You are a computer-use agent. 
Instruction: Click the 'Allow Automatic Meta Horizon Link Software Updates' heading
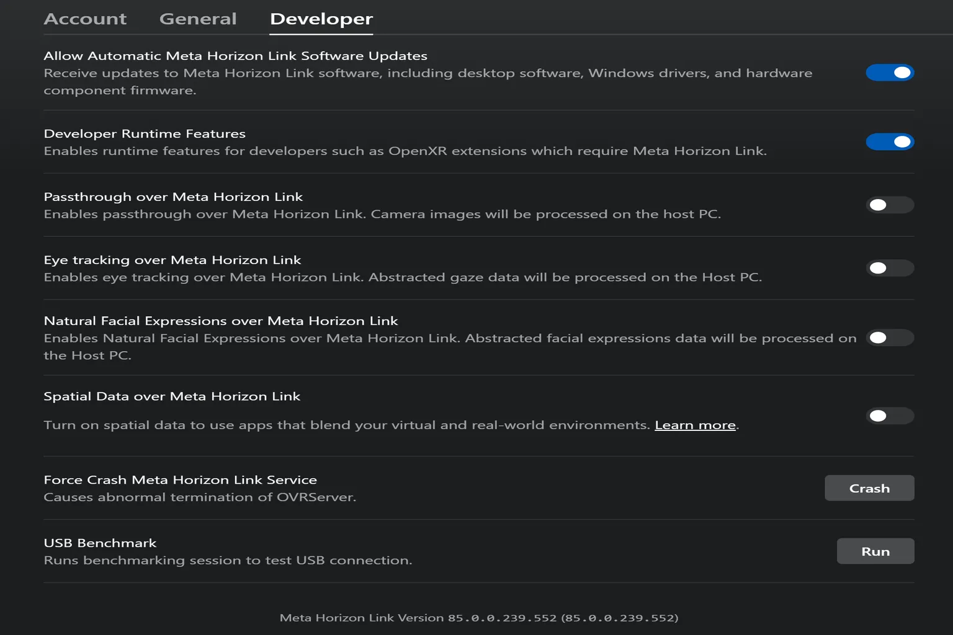point(235,56)
